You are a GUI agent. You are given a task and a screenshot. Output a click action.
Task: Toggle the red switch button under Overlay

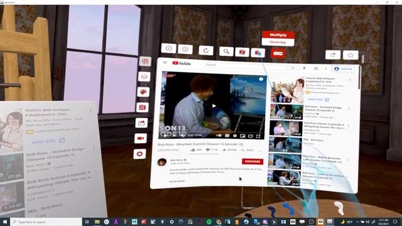[278, 53]
